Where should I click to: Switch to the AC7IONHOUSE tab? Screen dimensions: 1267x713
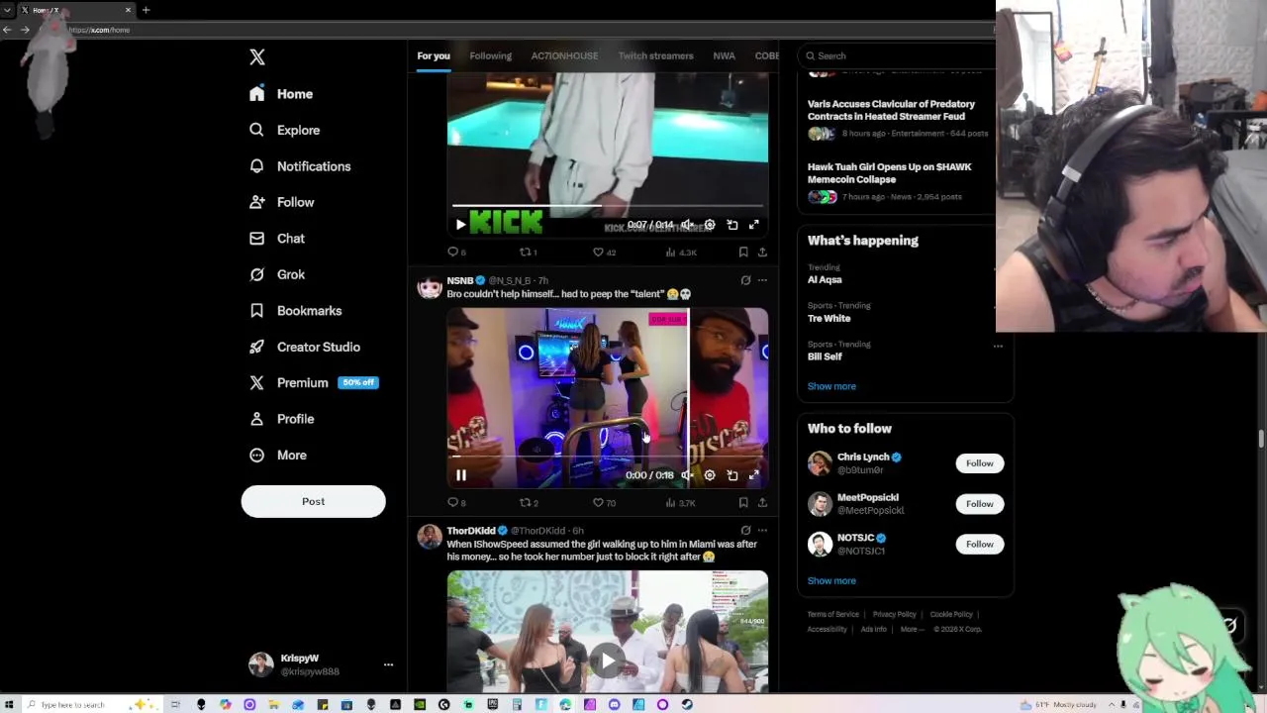tap(564, 55)
